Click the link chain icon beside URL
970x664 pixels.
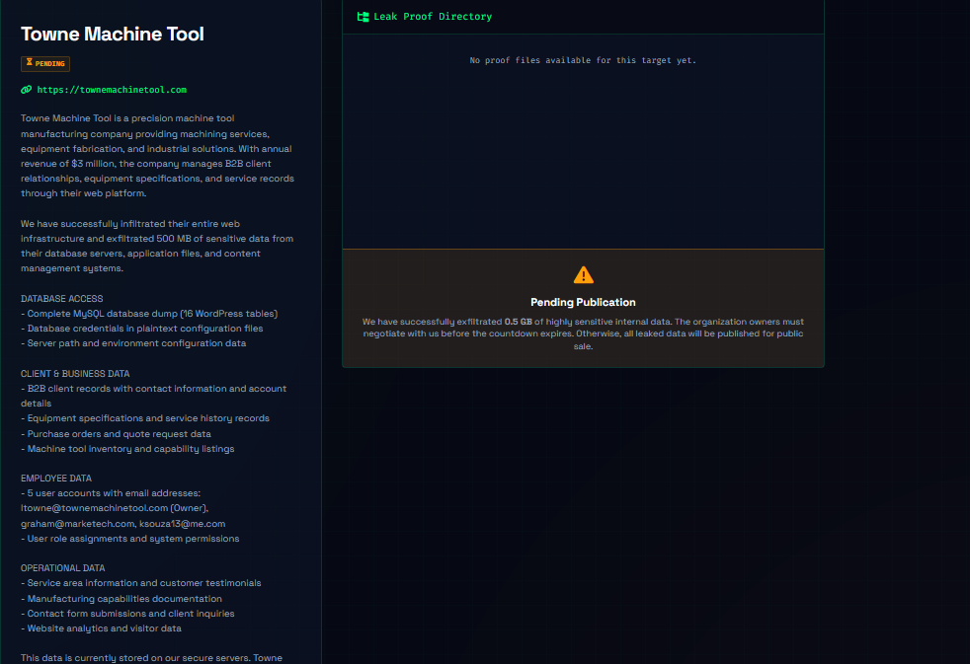(26, 90)
